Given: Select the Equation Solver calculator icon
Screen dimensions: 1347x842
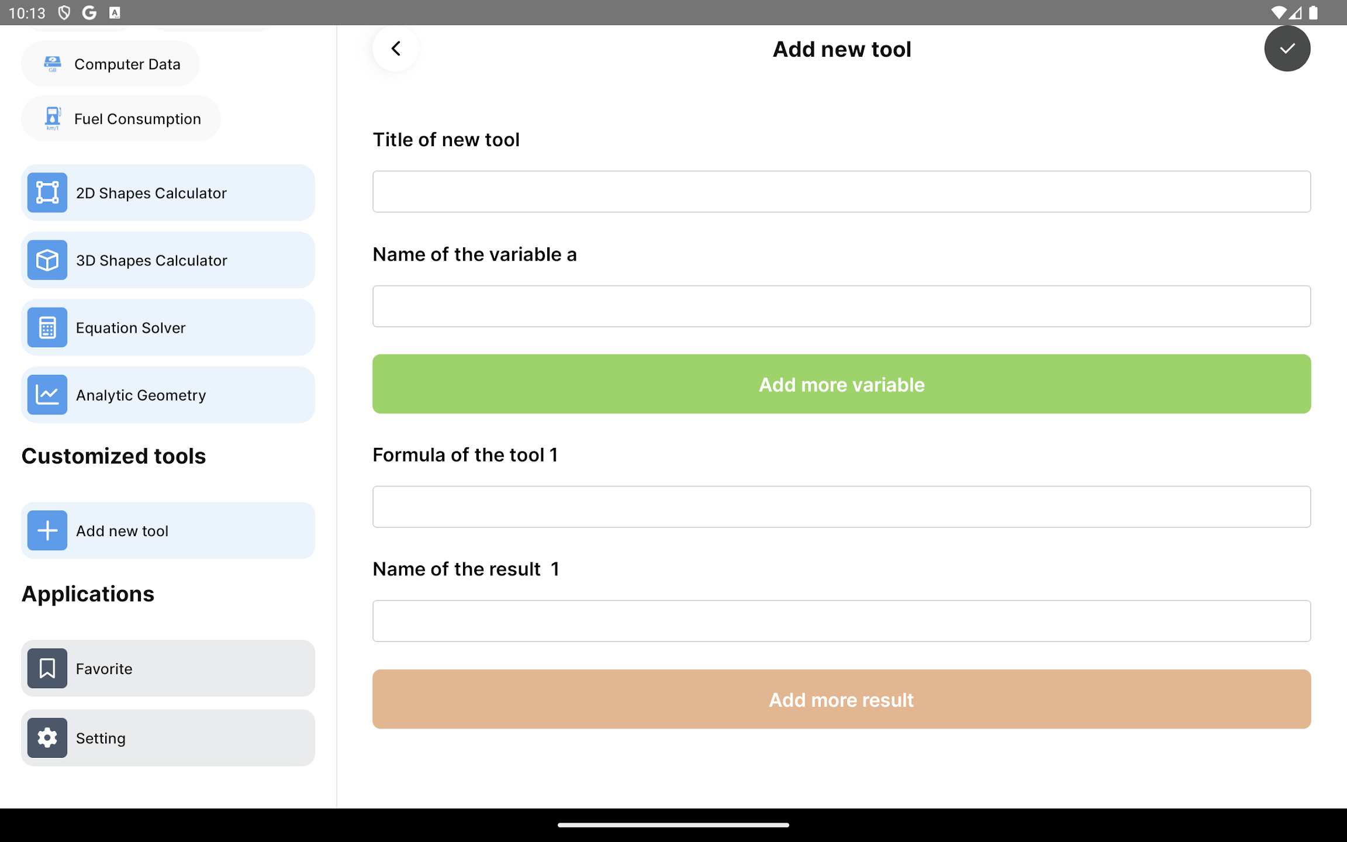Looking at the screenshot, I should (x=47, y=327).
